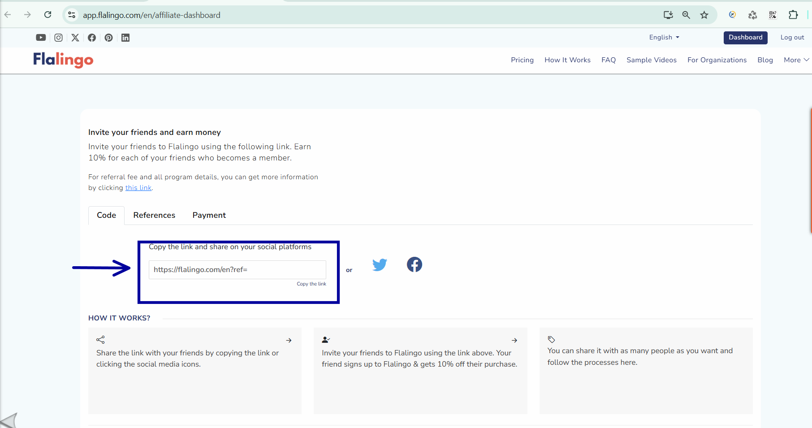Viewport: 812px width, 428px height.
Task: Click the colorful circular extension icon
Action: tap(732, 15)
